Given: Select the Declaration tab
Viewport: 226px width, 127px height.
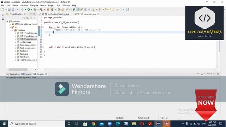Looking at the screenshot, I should coord(13,74).
